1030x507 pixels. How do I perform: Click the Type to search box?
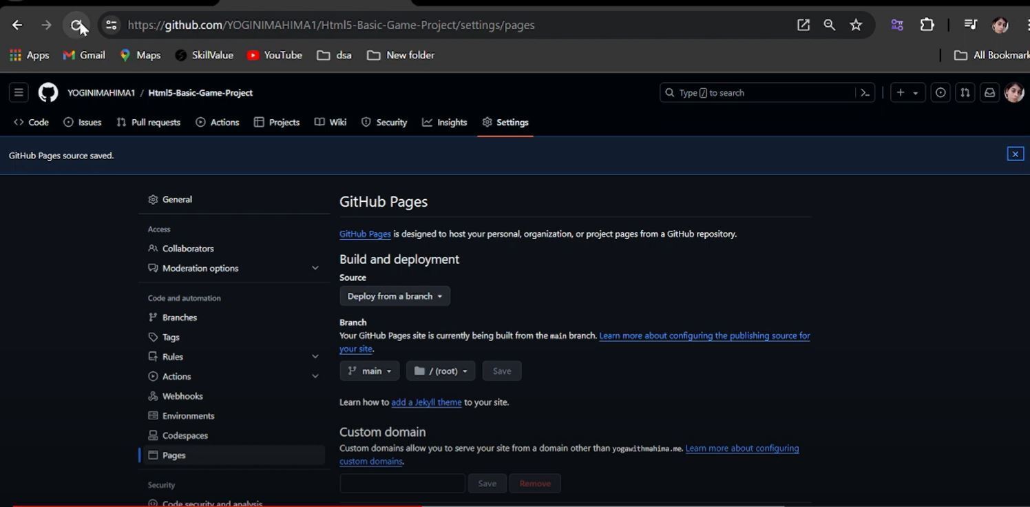pos(757,92)
